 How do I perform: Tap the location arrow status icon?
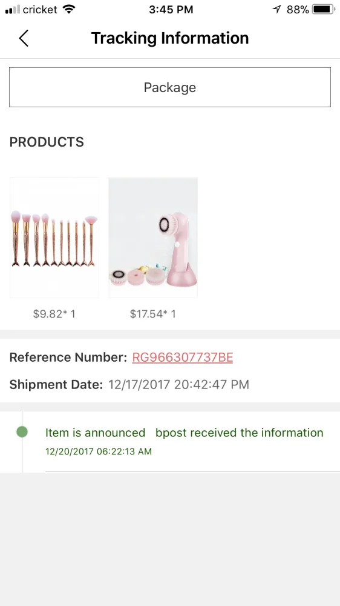click(x=276, y=9)
